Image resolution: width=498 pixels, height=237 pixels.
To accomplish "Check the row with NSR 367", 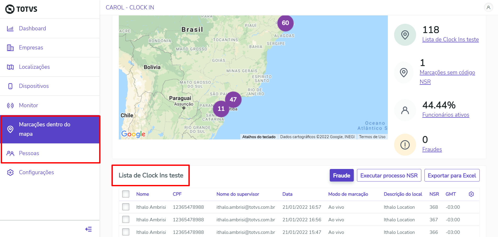I will coord(126,219).
